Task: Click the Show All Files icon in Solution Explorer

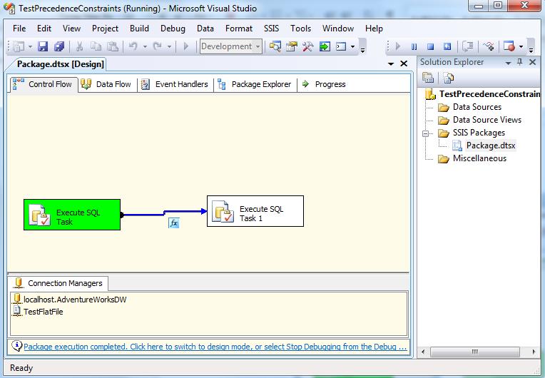Action: click(448, 78)
